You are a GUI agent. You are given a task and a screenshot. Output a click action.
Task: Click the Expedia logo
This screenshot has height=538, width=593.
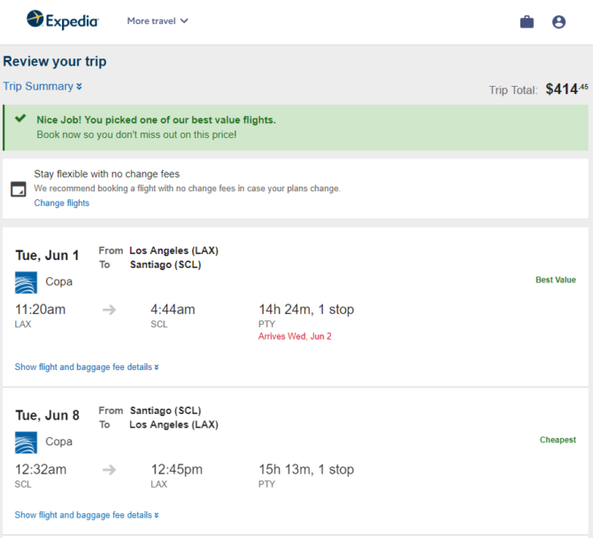click(x=63, y=20)
